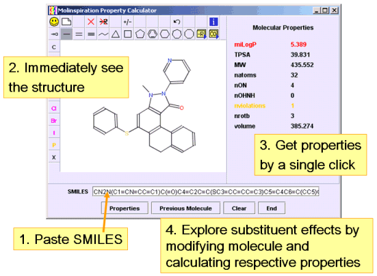Click the volume value 385.274
The image size is (377, 276).
302,126
